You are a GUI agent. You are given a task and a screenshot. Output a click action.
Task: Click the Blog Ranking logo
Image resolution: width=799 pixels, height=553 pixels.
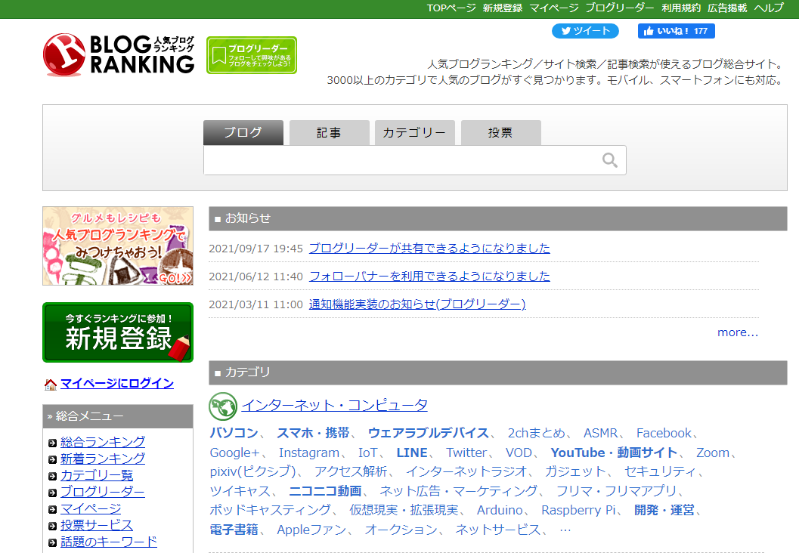pyautogui.click(x=119, y=54)
